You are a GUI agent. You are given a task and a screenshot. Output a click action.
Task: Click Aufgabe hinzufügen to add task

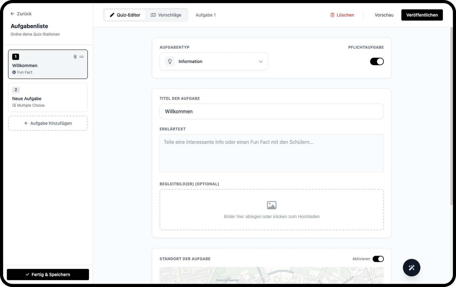click(48, 123)
